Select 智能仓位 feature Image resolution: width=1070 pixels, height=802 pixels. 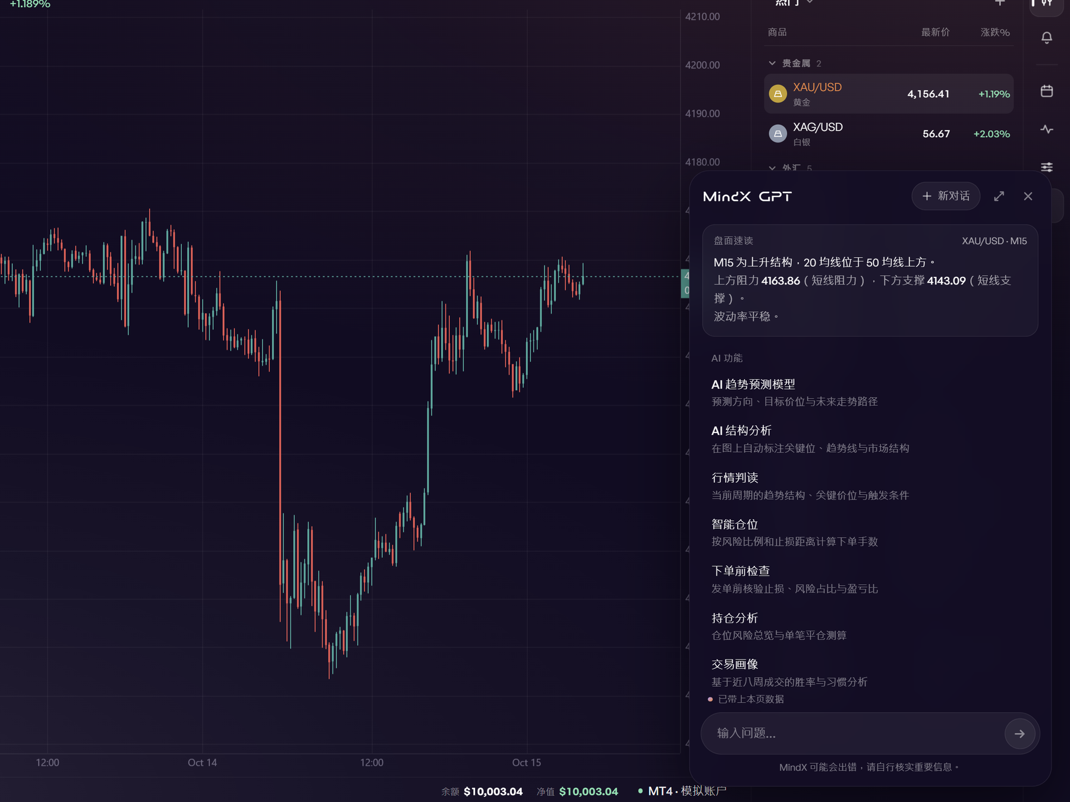(x=795, y=533)
